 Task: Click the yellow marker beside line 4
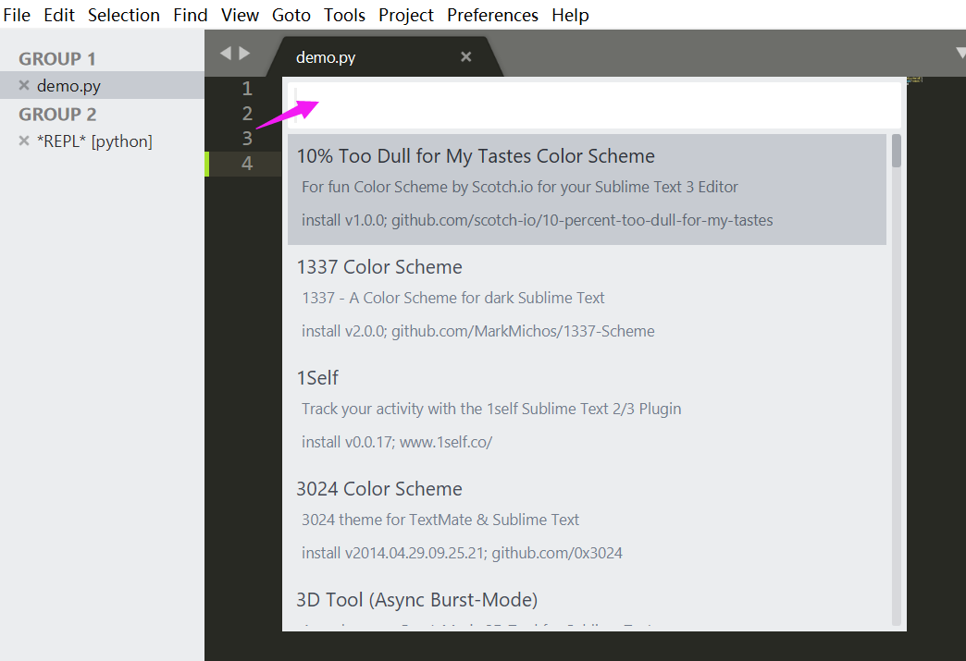(208, 165)
